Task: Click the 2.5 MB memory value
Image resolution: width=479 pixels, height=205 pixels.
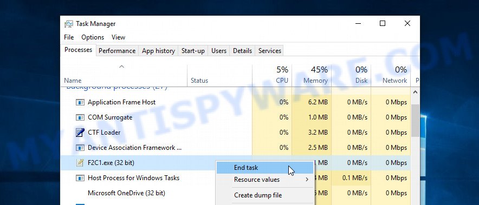Action: (318, 148)
